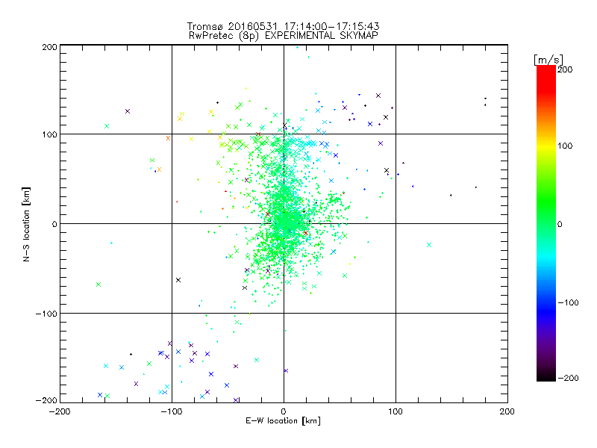
Task: Click the isolated cyan cross near 130 km east
Action: click(x=429, y=245)
